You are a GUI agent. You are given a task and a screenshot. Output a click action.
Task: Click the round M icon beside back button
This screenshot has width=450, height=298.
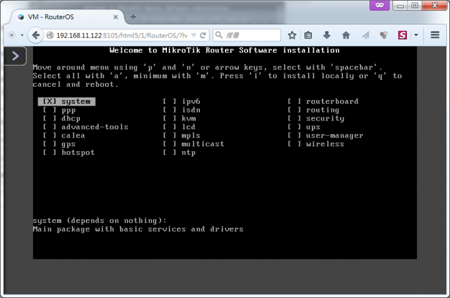point(12,35)
